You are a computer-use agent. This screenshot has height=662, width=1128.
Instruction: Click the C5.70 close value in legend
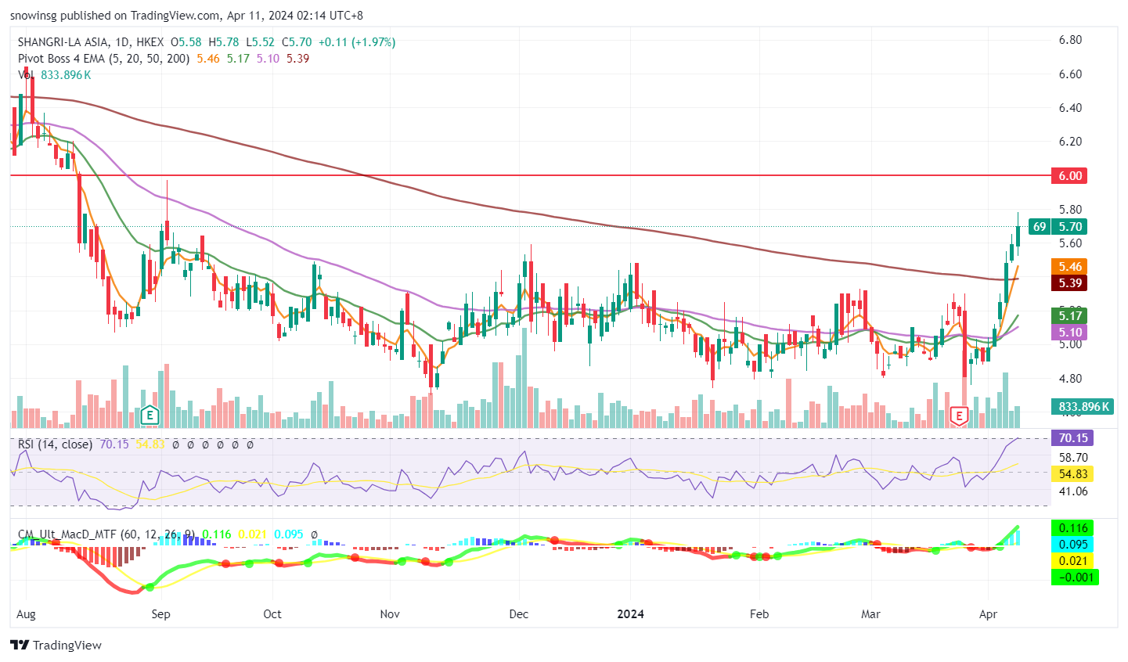297,42
